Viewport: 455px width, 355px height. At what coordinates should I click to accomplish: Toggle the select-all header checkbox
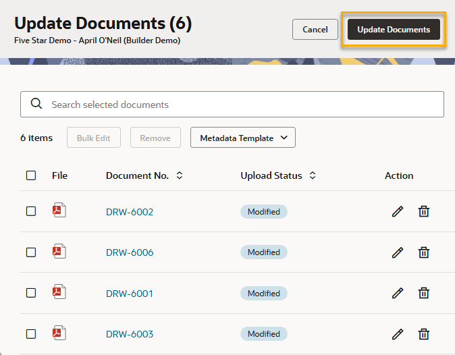click(31, 175)
